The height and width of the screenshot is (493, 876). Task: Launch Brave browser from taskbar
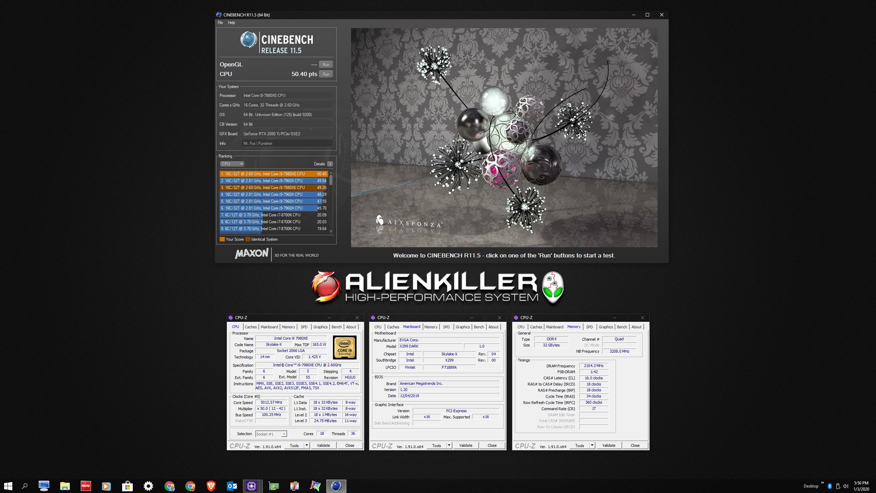pos(211,486)
